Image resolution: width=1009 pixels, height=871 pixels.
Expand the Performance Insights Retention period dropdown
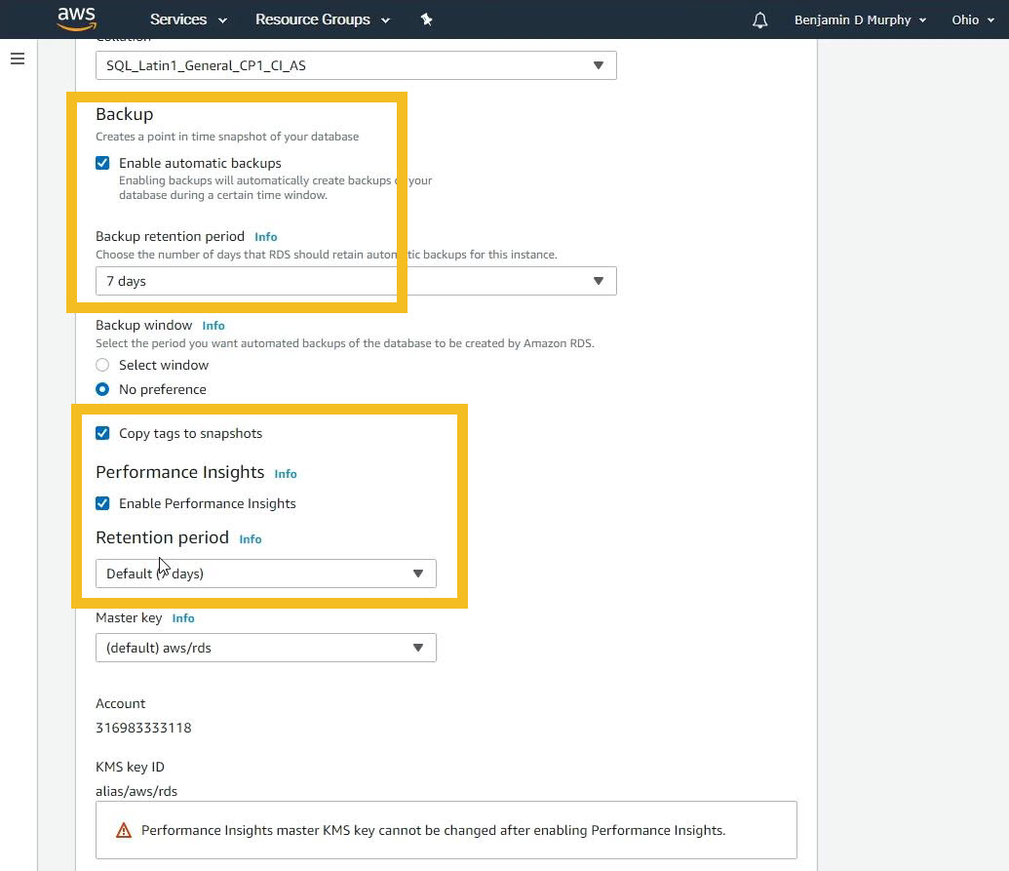(x=266, y=574)
